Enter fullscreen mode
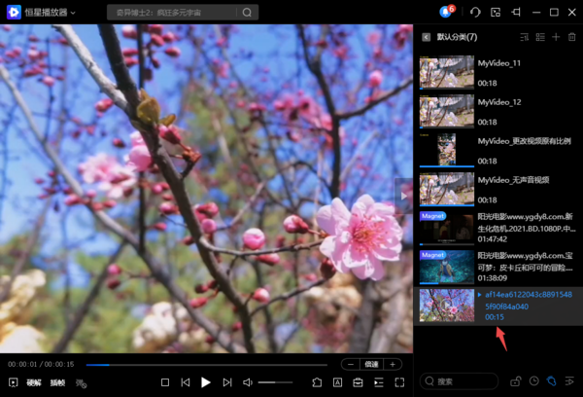Image resolution: width=583 pixels, height=397 pixels. pos(399,382)
